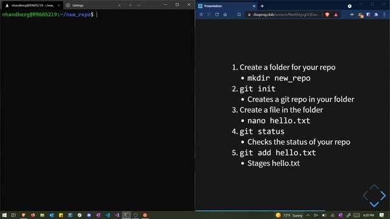
Task: Click 'Stages hello.txt' bullet text
Action: coord(274,163)
